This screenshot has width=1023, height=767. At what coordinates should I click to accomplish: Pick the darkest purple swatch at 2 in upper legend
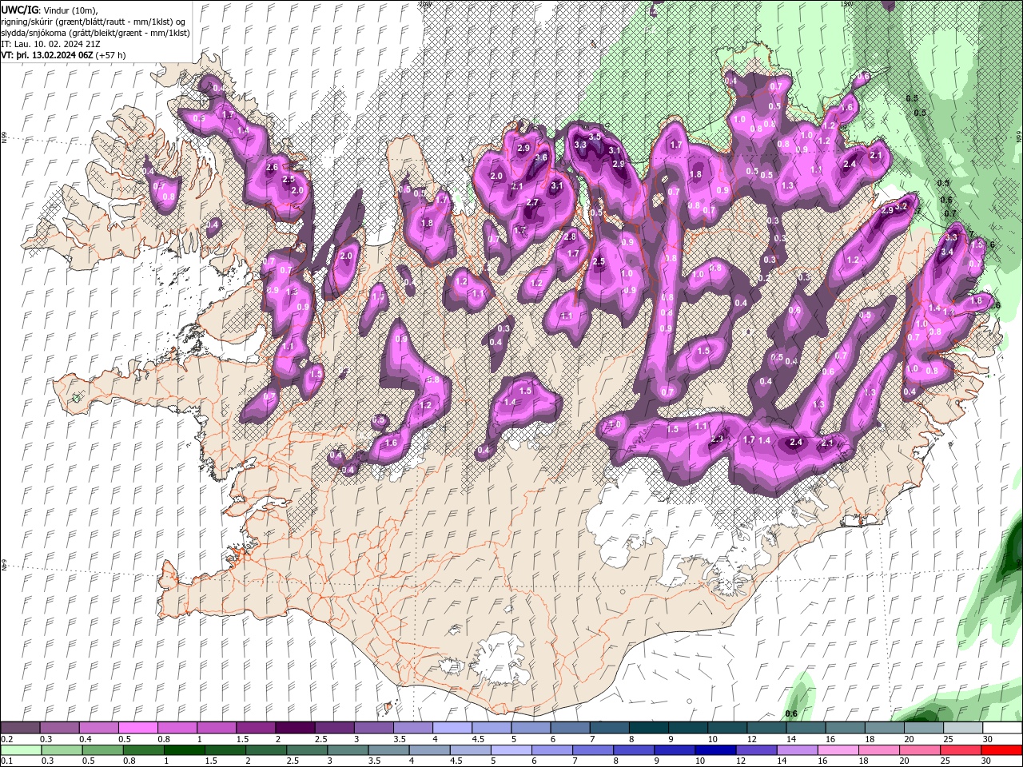click(x=295, y=728)
